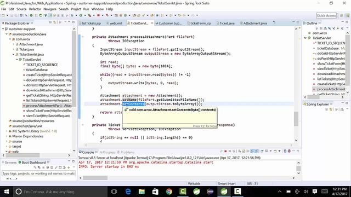Viewport: 351px width, 197px height.
Task: Collapse source/production/java folder
Action: (x=7, y=34)
